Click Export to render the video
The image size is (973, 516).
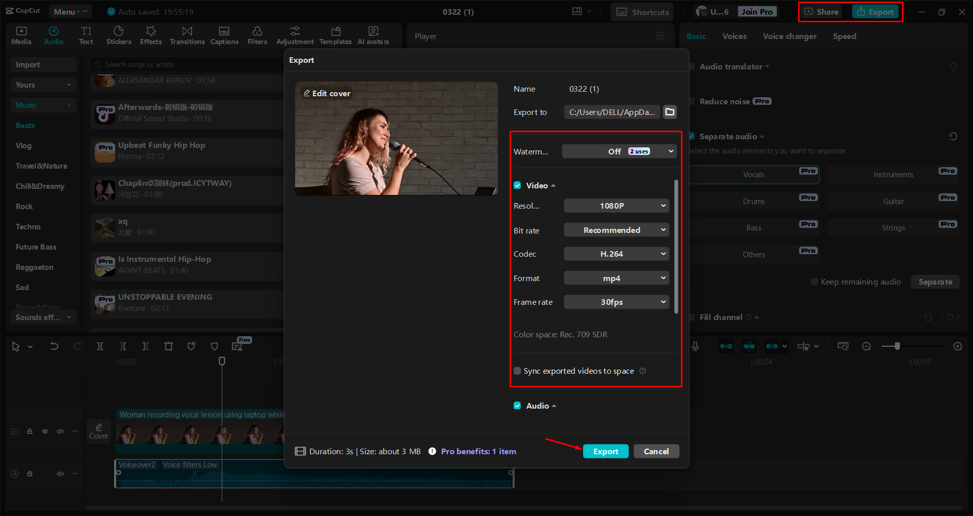605,451
